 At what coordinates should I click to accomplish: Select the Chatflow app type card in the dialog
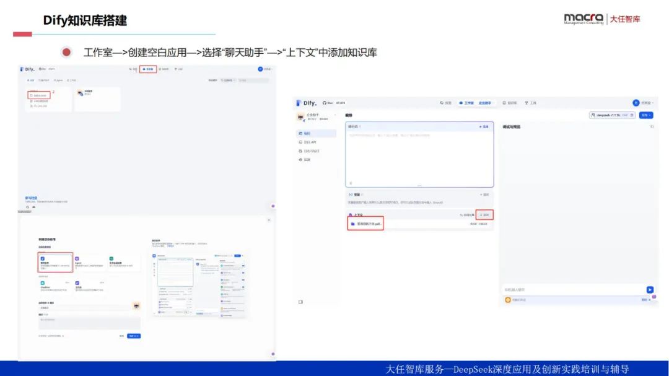(x=55, y=287)
